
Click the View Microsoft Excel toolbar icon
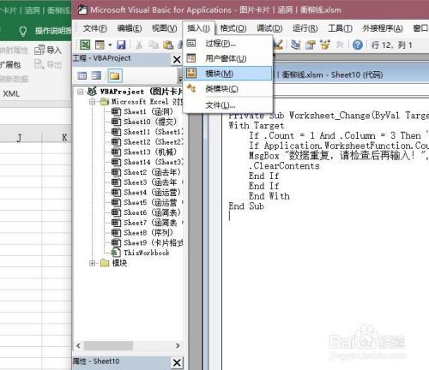pyautogui.click(x=85, y=45)
